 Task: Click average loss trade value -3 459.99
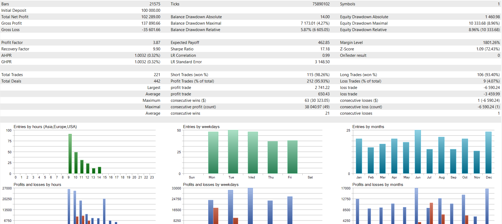tap(492, 94)
